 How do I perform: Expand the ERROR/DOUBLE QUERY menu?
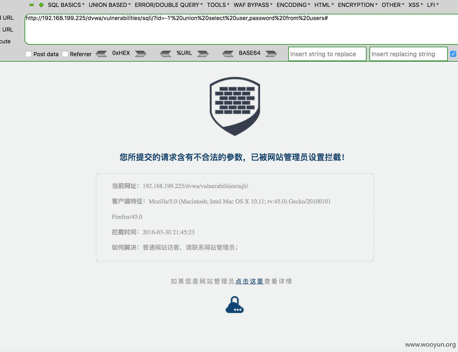(x=169, y=5)
